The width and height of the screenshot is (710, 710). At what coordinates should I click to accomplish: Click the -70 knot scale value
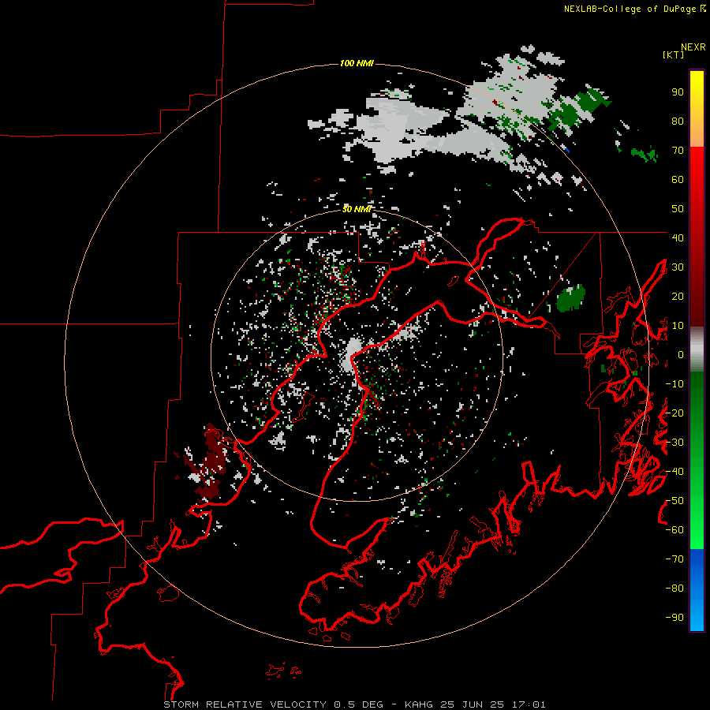674,559
